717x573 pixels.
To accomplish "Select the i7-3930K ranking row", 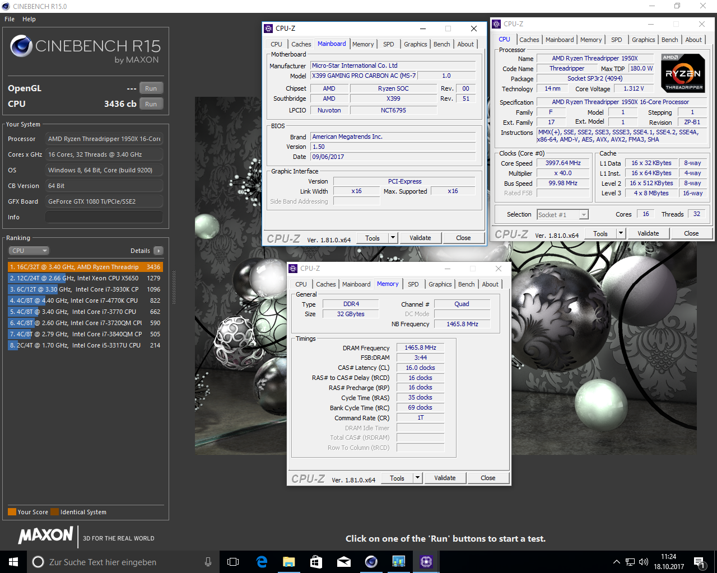I will (85, 289).
